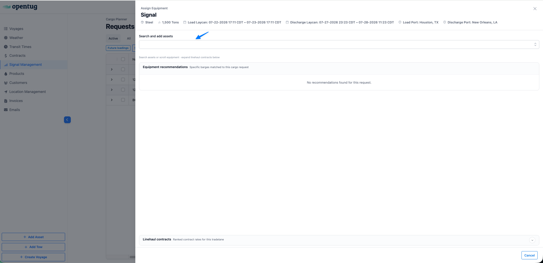Click Create Voyage
The height and width of the screenshot is (263, 543).
[x=33, y=257]
